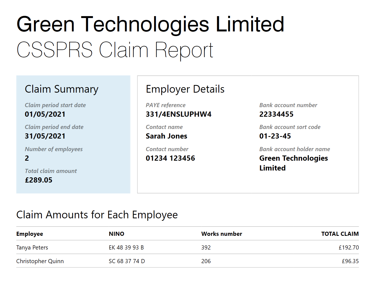
Task: Click the 'Claim Amounts for Each Employee' heading
Action: coord(97,215)
